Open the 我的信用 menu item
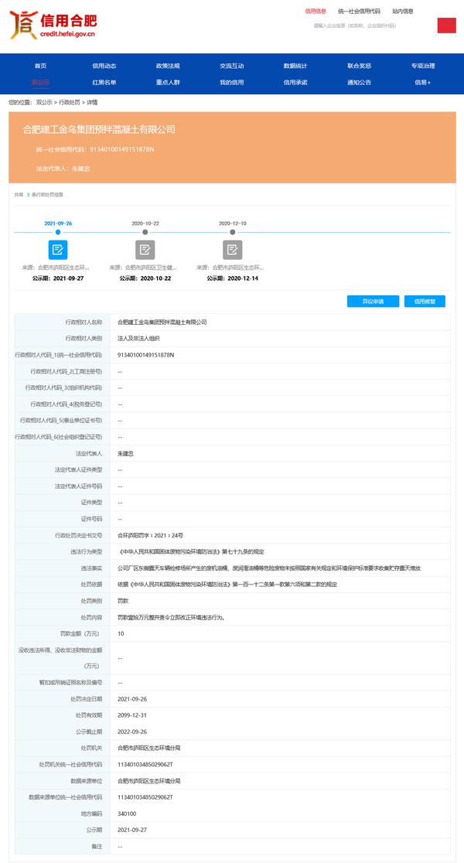Viewport: 464px width, 863px height. tap(232, 82)
